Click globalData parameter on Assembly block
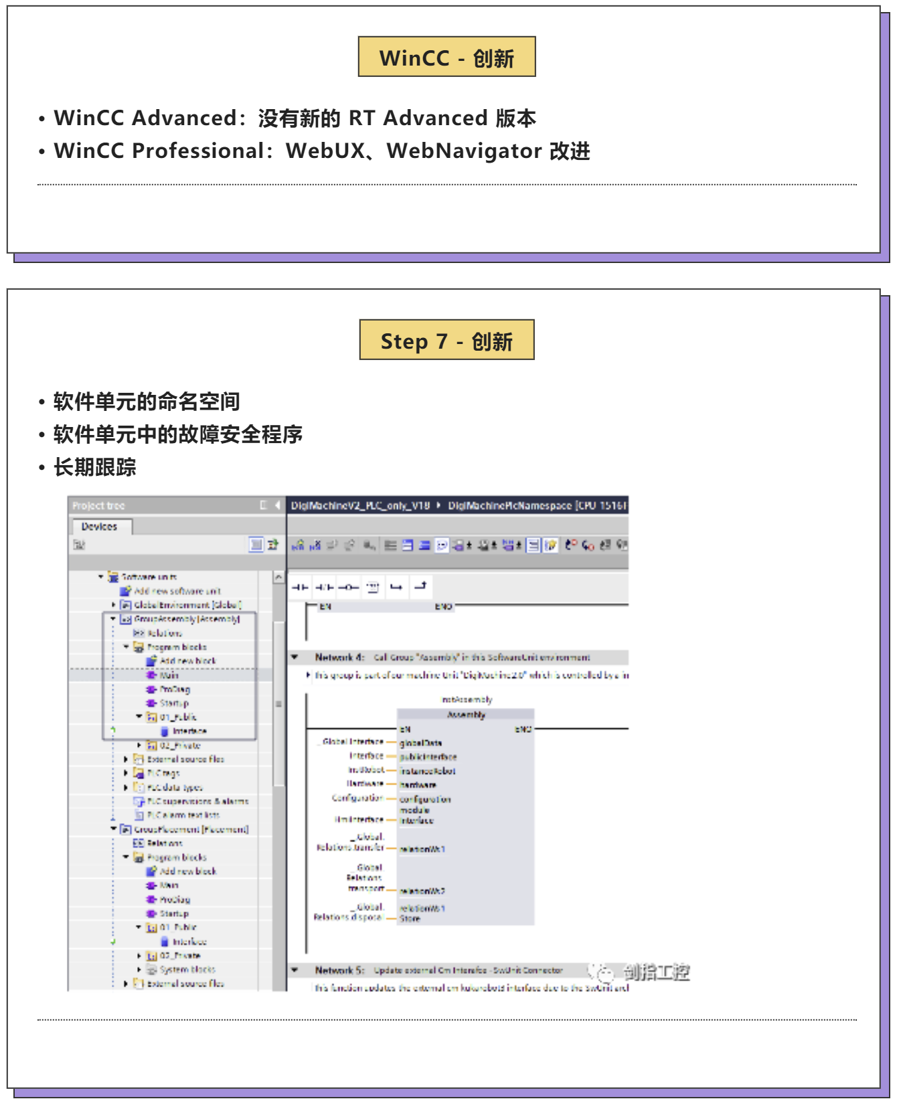The height and width of the screenshot is (1107, 897). point(420,743)
